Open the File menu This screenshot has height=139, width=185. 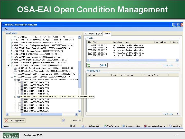[6, 29]
